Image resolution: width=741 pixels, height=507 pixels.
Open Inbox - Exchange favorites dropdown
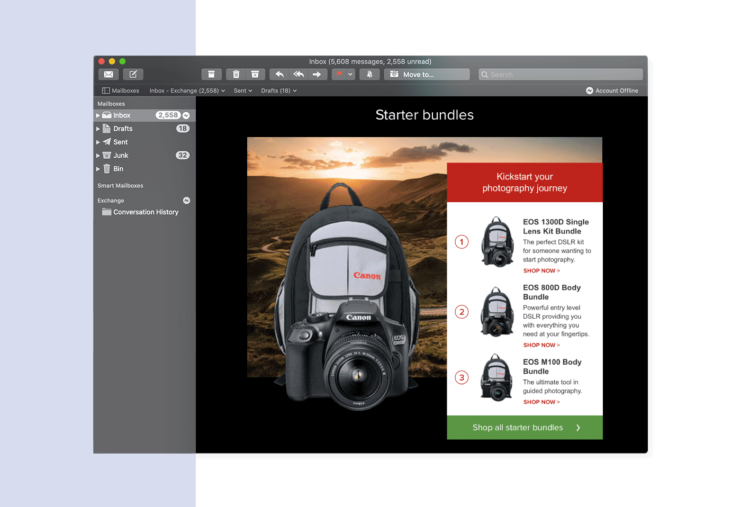tap(187, 90)
